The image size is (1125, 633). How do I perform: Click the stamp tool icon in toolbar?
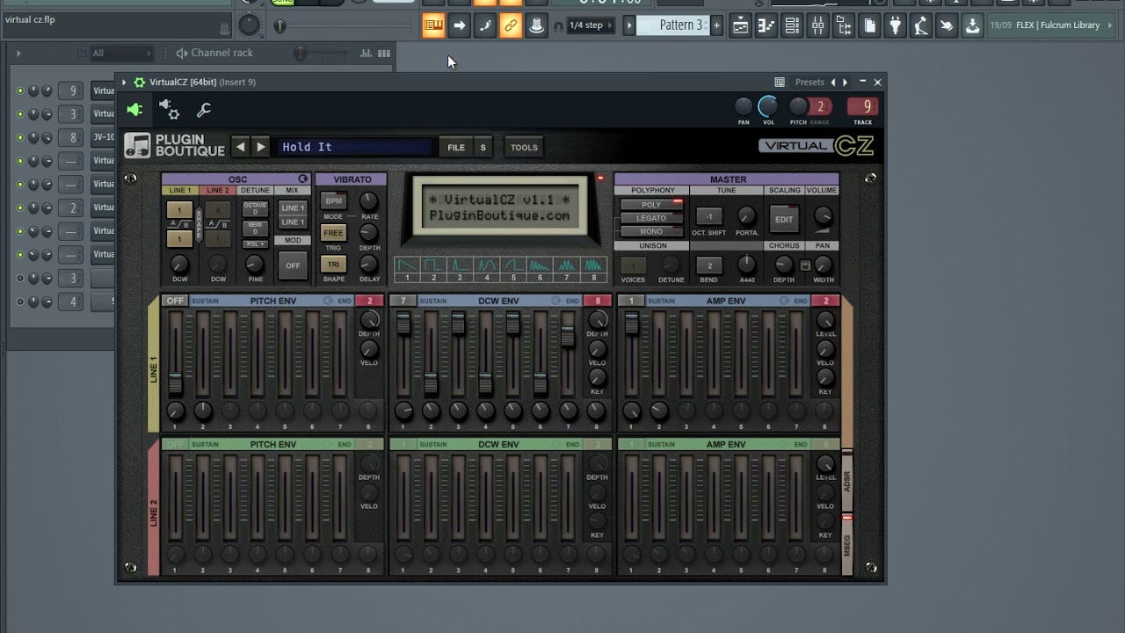click(536, 25)
